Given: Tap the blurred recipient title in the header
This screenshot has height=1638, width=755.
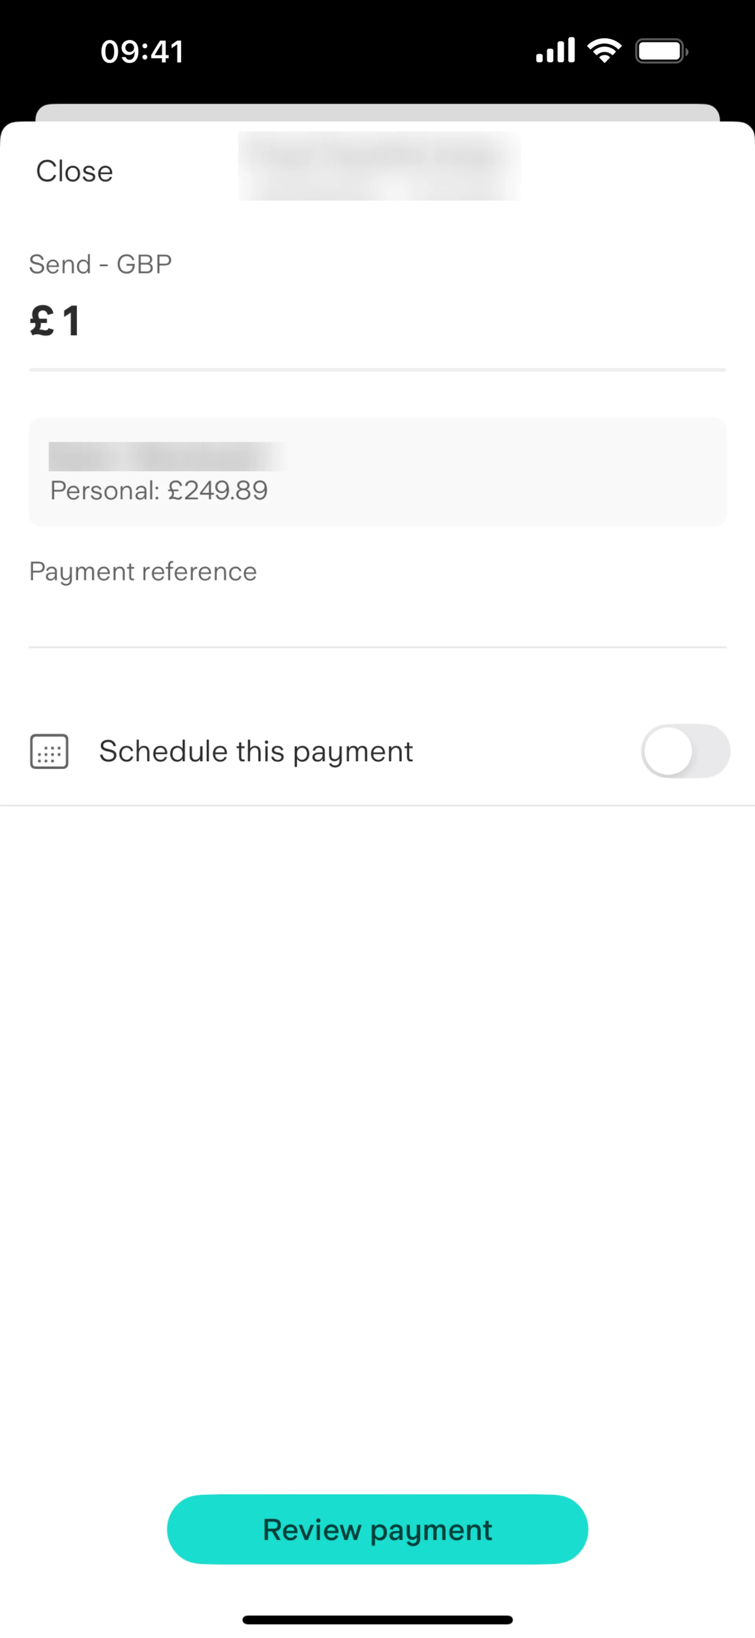Looking at the screenshot, I should [x=379, y=166].
